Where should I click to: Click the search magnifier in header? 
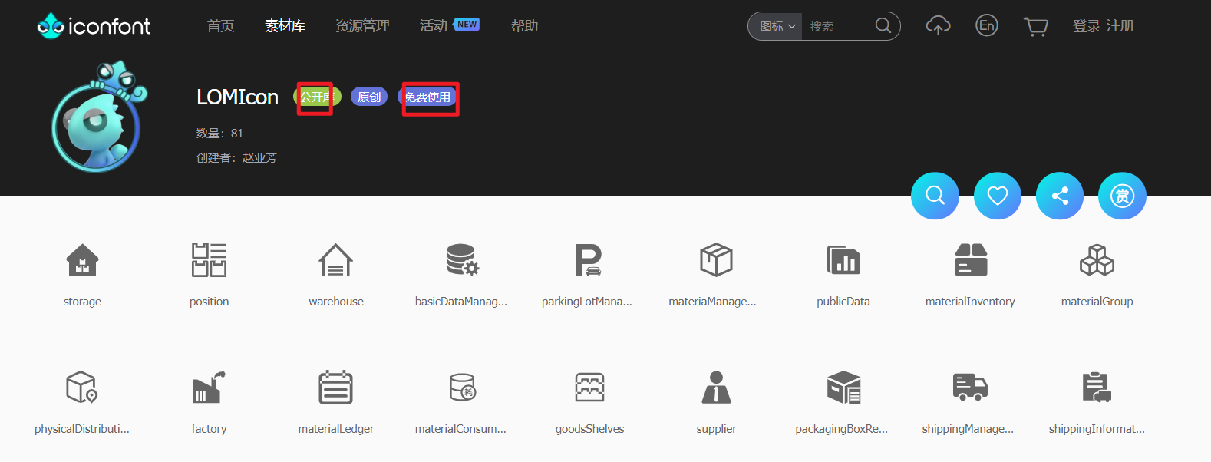pos(883,26)
